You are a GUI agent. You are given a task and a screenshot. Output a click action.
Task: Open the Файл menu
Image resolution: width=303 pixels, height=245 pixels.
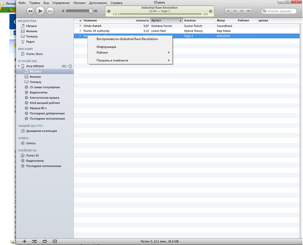(22, 3)
